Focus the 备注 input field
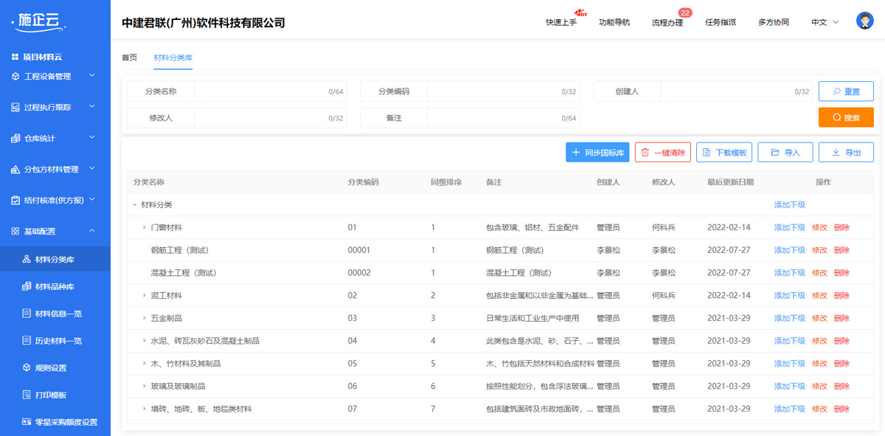The width and height of the screenshot is (885, 436). click(503, 117)
